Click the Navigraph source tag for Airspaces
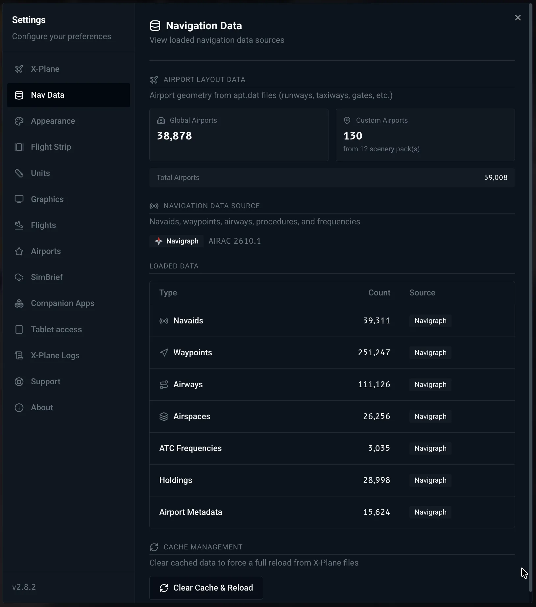536x607 pixels. 430,417
